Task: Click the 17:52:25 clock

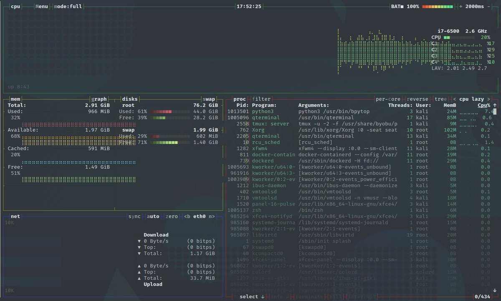Action: 249,7
